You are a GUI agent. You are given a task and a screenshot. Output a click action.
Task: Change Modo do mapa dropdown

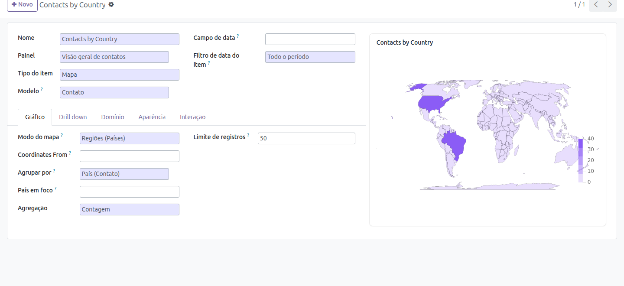(130, 138)
